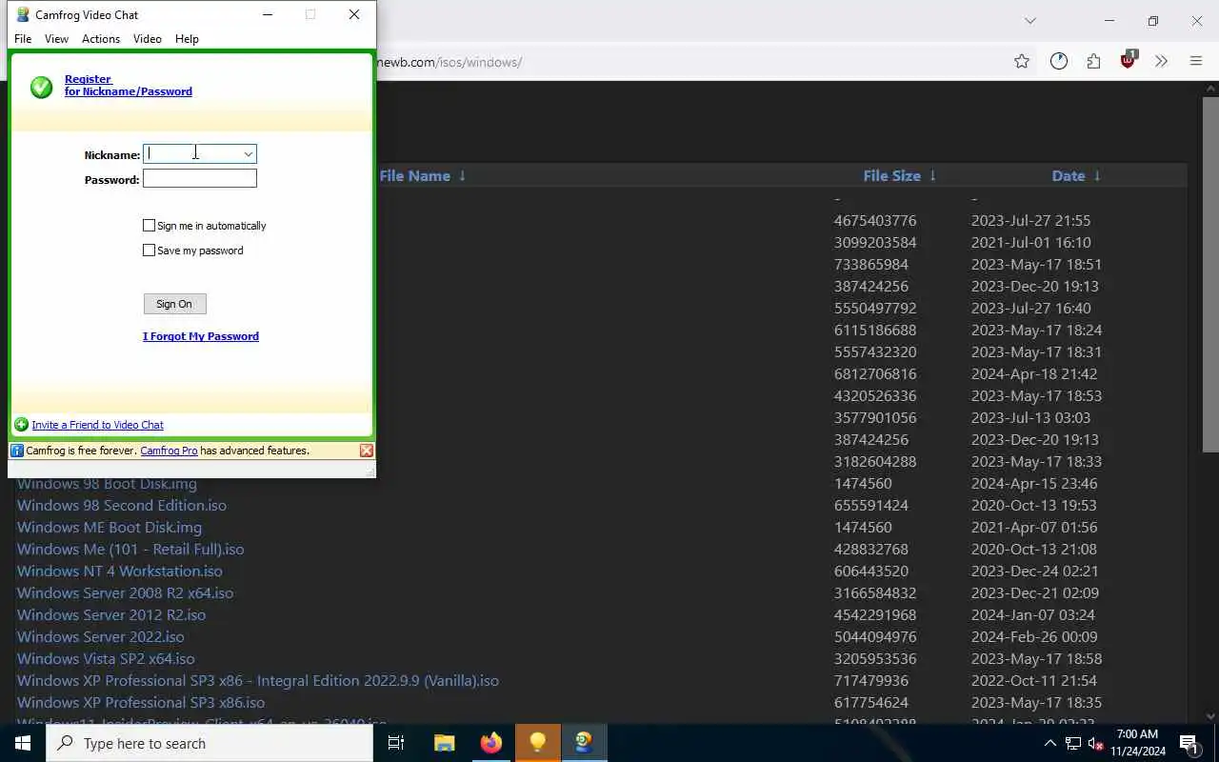
Task: Open the taskbar clock showing 7:00 AM
Action: 1137,743
